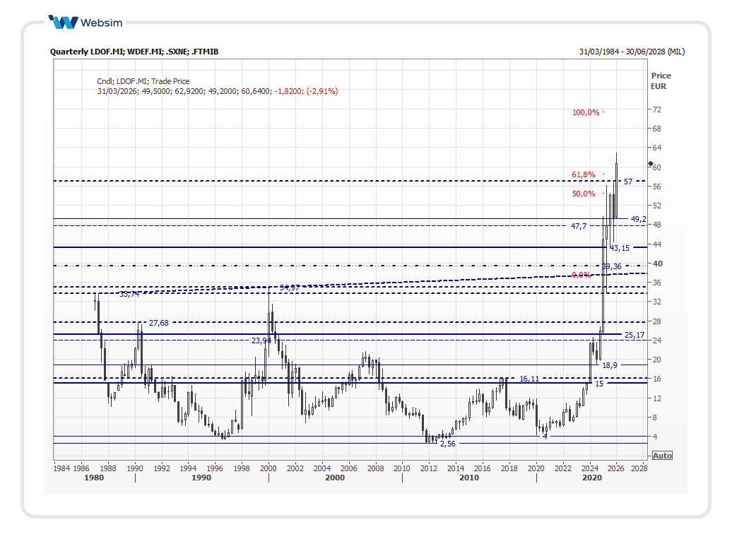Click the date range 31/03/1984 - 30/06/2028
732x539 pixels.
(x=631, y=52)
